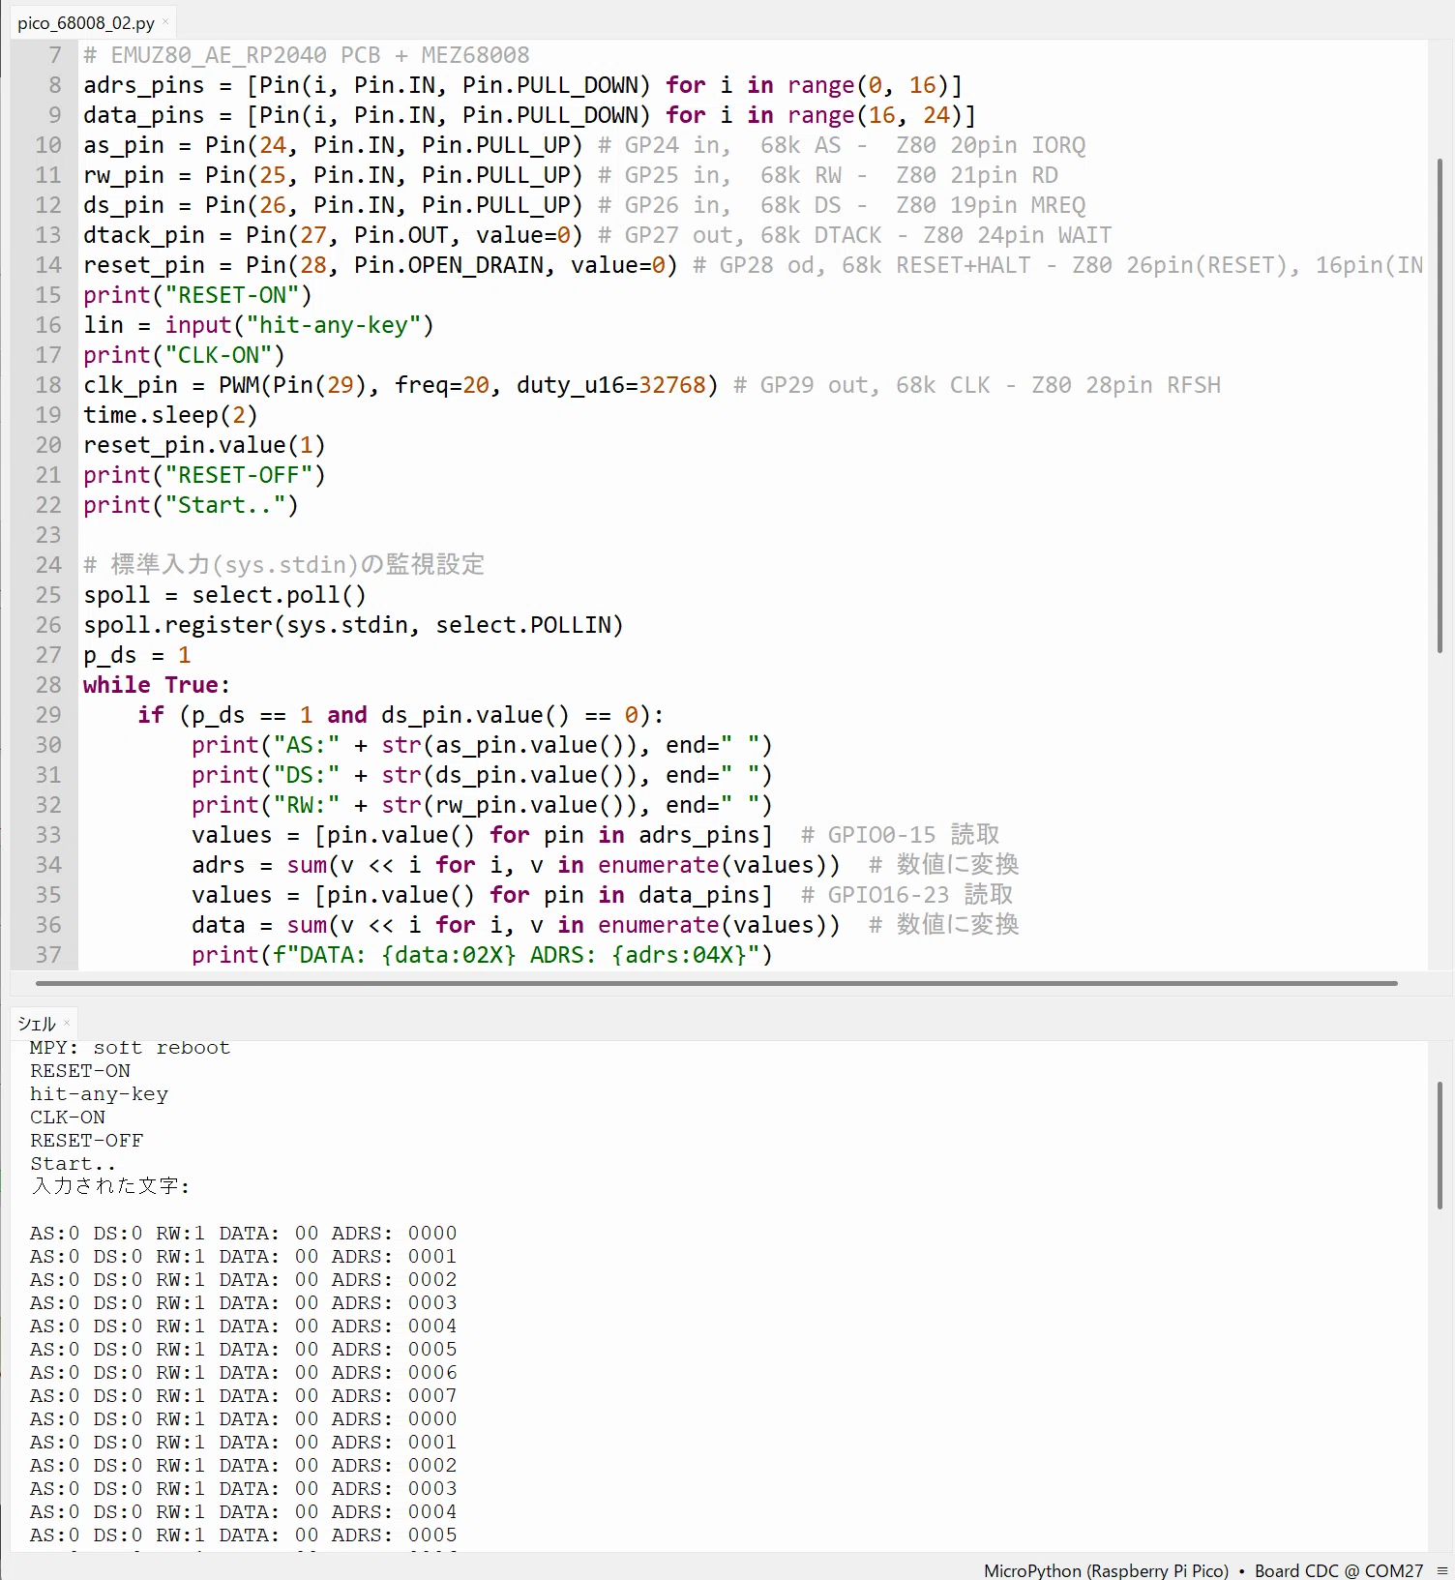Click the if (p_ds == 1 and ds_pin.value() line
1455x1580 pixels.
[401, 715]
